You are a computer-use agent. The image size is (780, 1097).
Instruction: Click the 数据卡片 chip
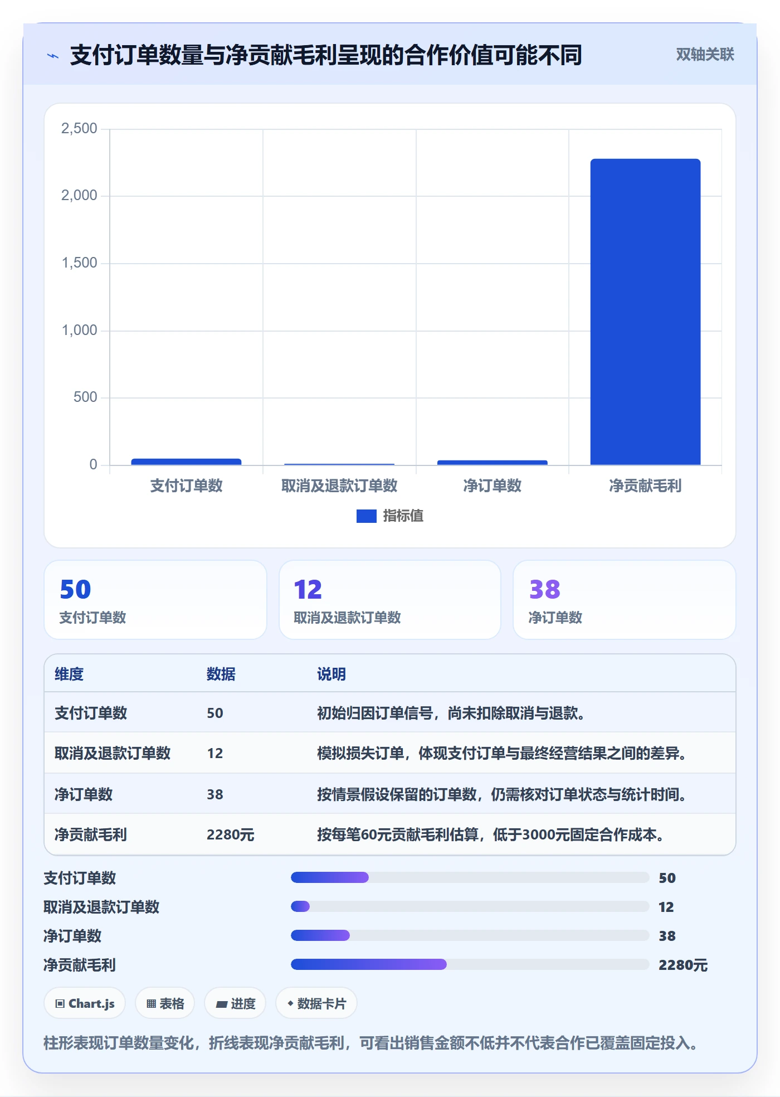click(x=316, y=1004)
